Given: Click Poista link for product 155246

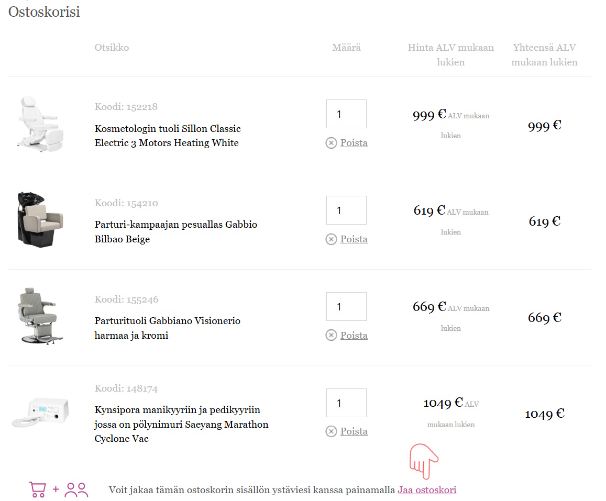Looking at the screenshot, I should [354, 336].
